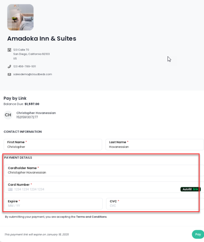The height and width of the screenshot is (242, 204).
Task: Open the Terms and Conditions link
Action: (x=91, y=217)
